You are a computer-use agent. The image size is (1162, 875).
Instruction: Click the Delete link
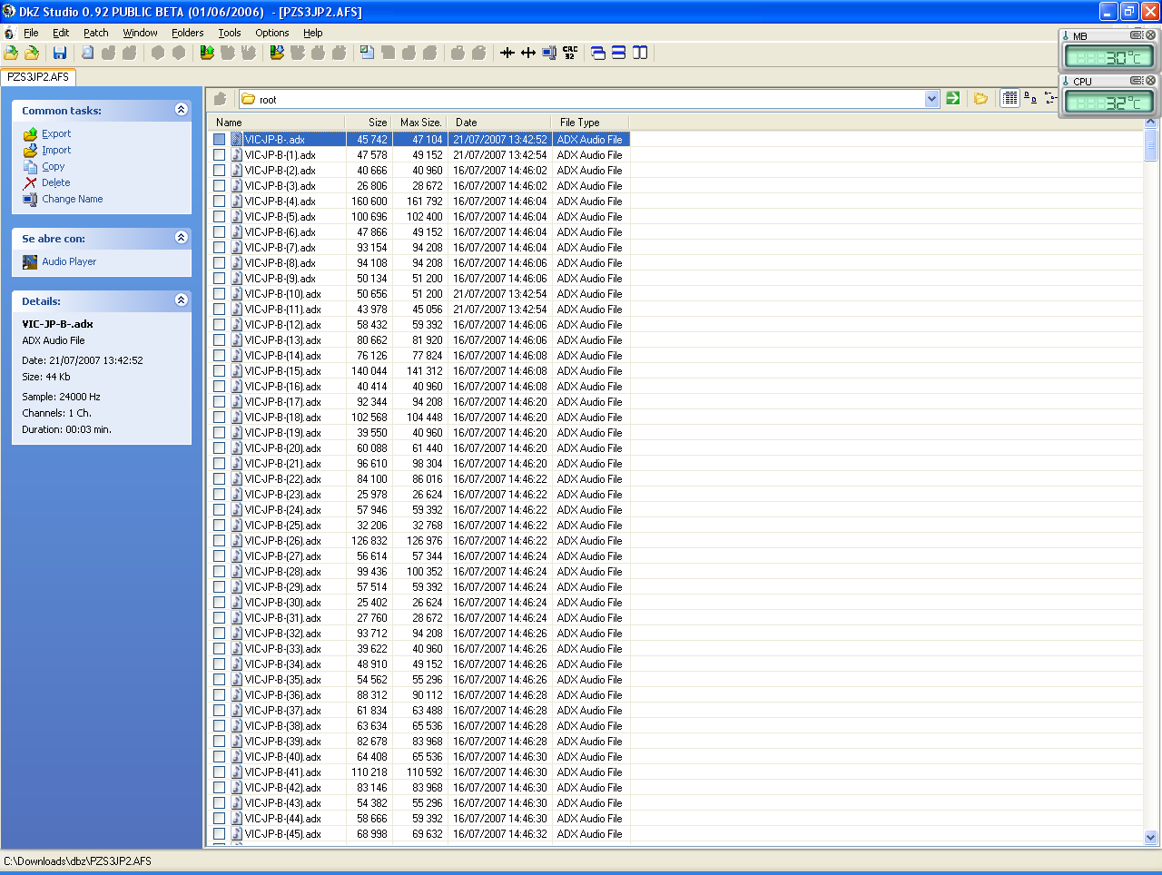pyautogui.click(x=55, y=182)
